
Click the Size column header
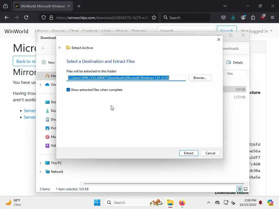tap(230, 73)
